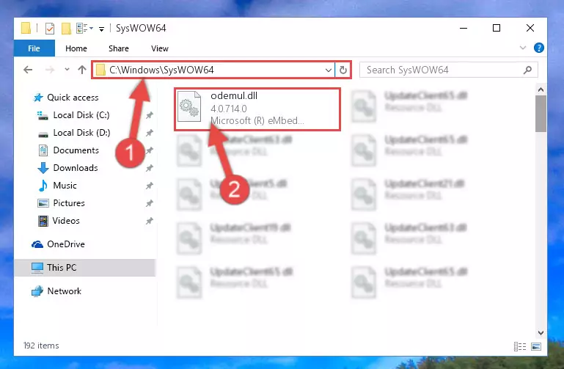
Task: Click the New Folder icon in quick access toolbar
Action: coord(66,29)
